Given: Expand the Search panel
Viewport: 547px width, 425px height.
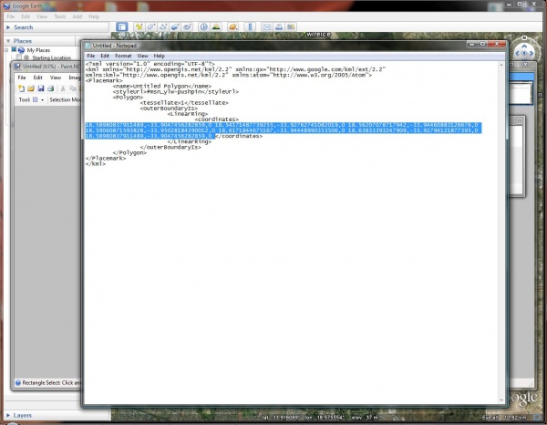Looking at the screenshot, I should point(8,27).
